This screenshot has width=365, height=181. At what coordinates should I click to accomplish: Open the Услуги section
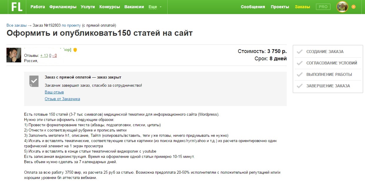[x=88, y=7]
